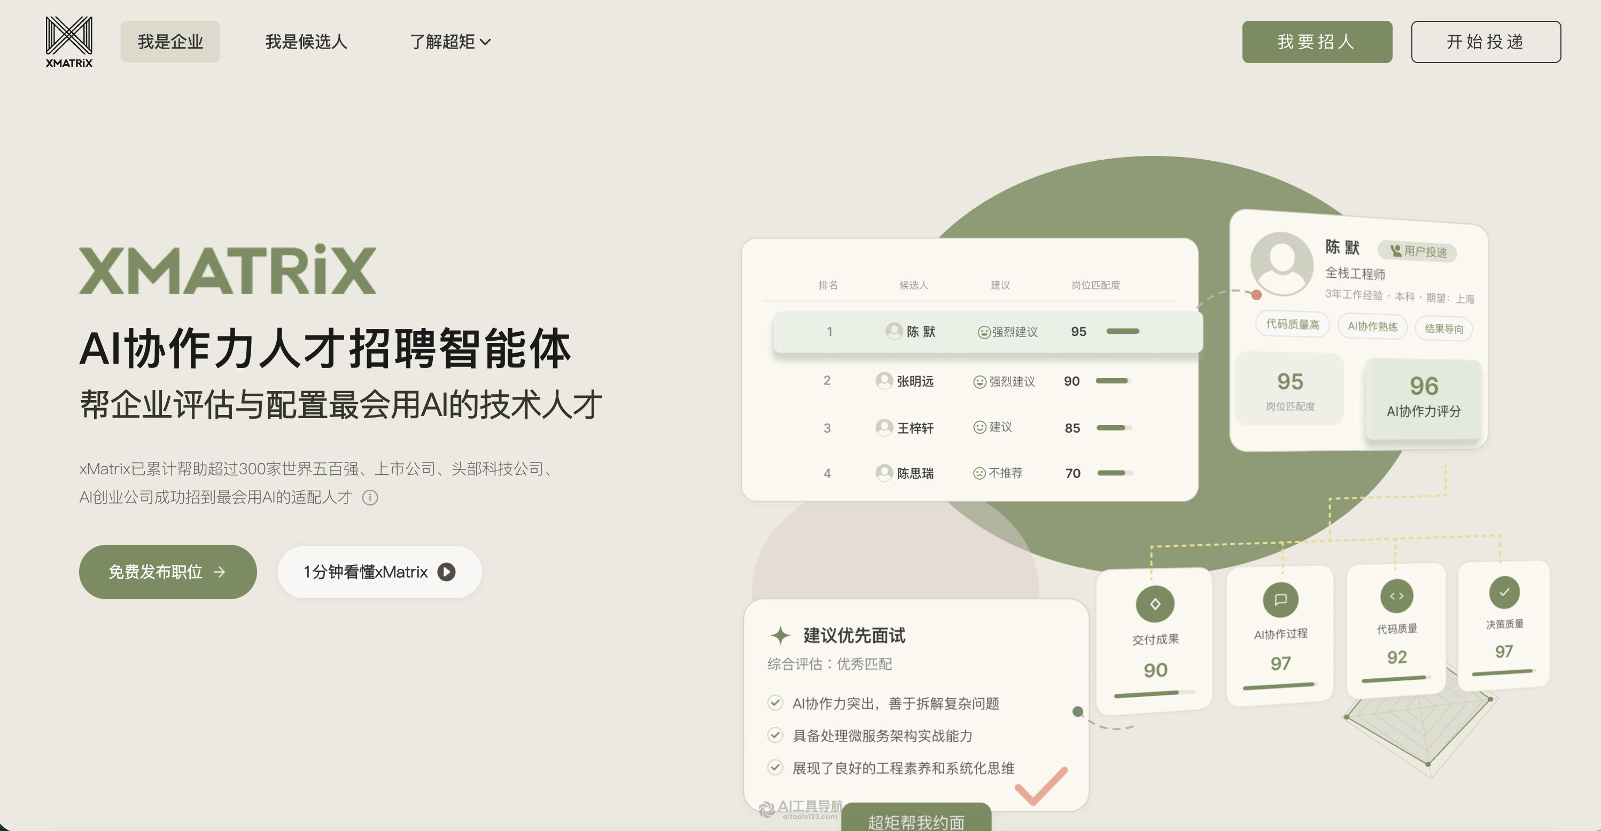Click the check circle beside 具备处理微服务架构实战能力
Image resolution: width=1601 pixels, height=831 pixels.
click(775, 735)
